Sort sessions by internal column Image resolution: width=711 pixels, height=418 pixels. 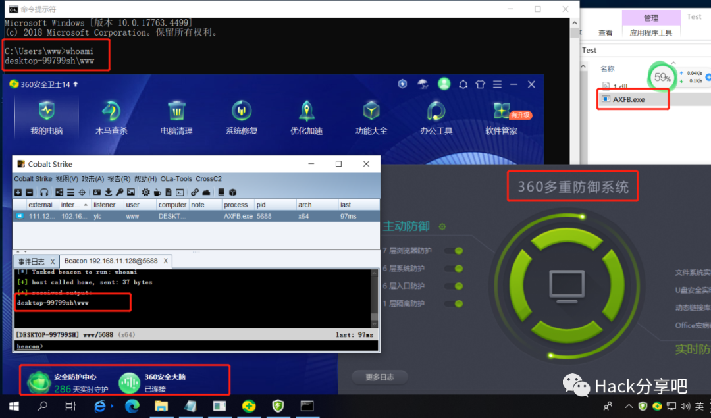point(75,205)
